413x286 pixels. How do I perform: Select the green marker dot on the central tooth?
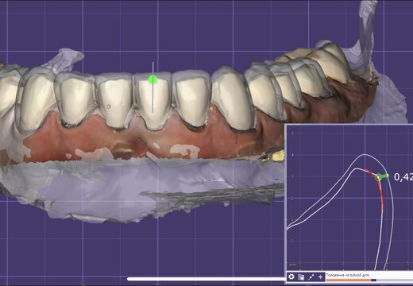[x=152, y=79]
